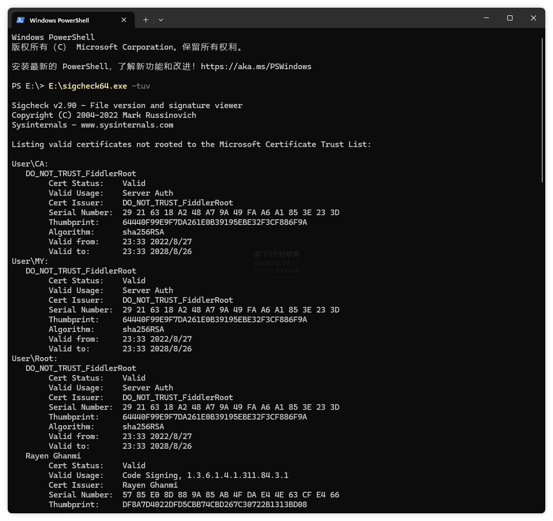Image resolution: width=553 pixels, height=521 pixels.
Task: Click the empty title bar area
Action: (318, 19)
